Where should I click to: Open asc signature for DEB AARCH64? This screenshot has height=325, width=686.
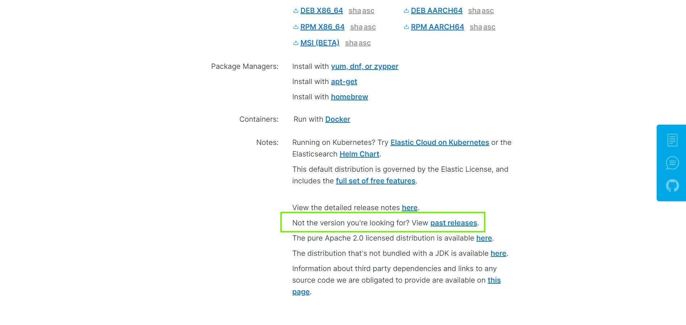click(488, 11)
